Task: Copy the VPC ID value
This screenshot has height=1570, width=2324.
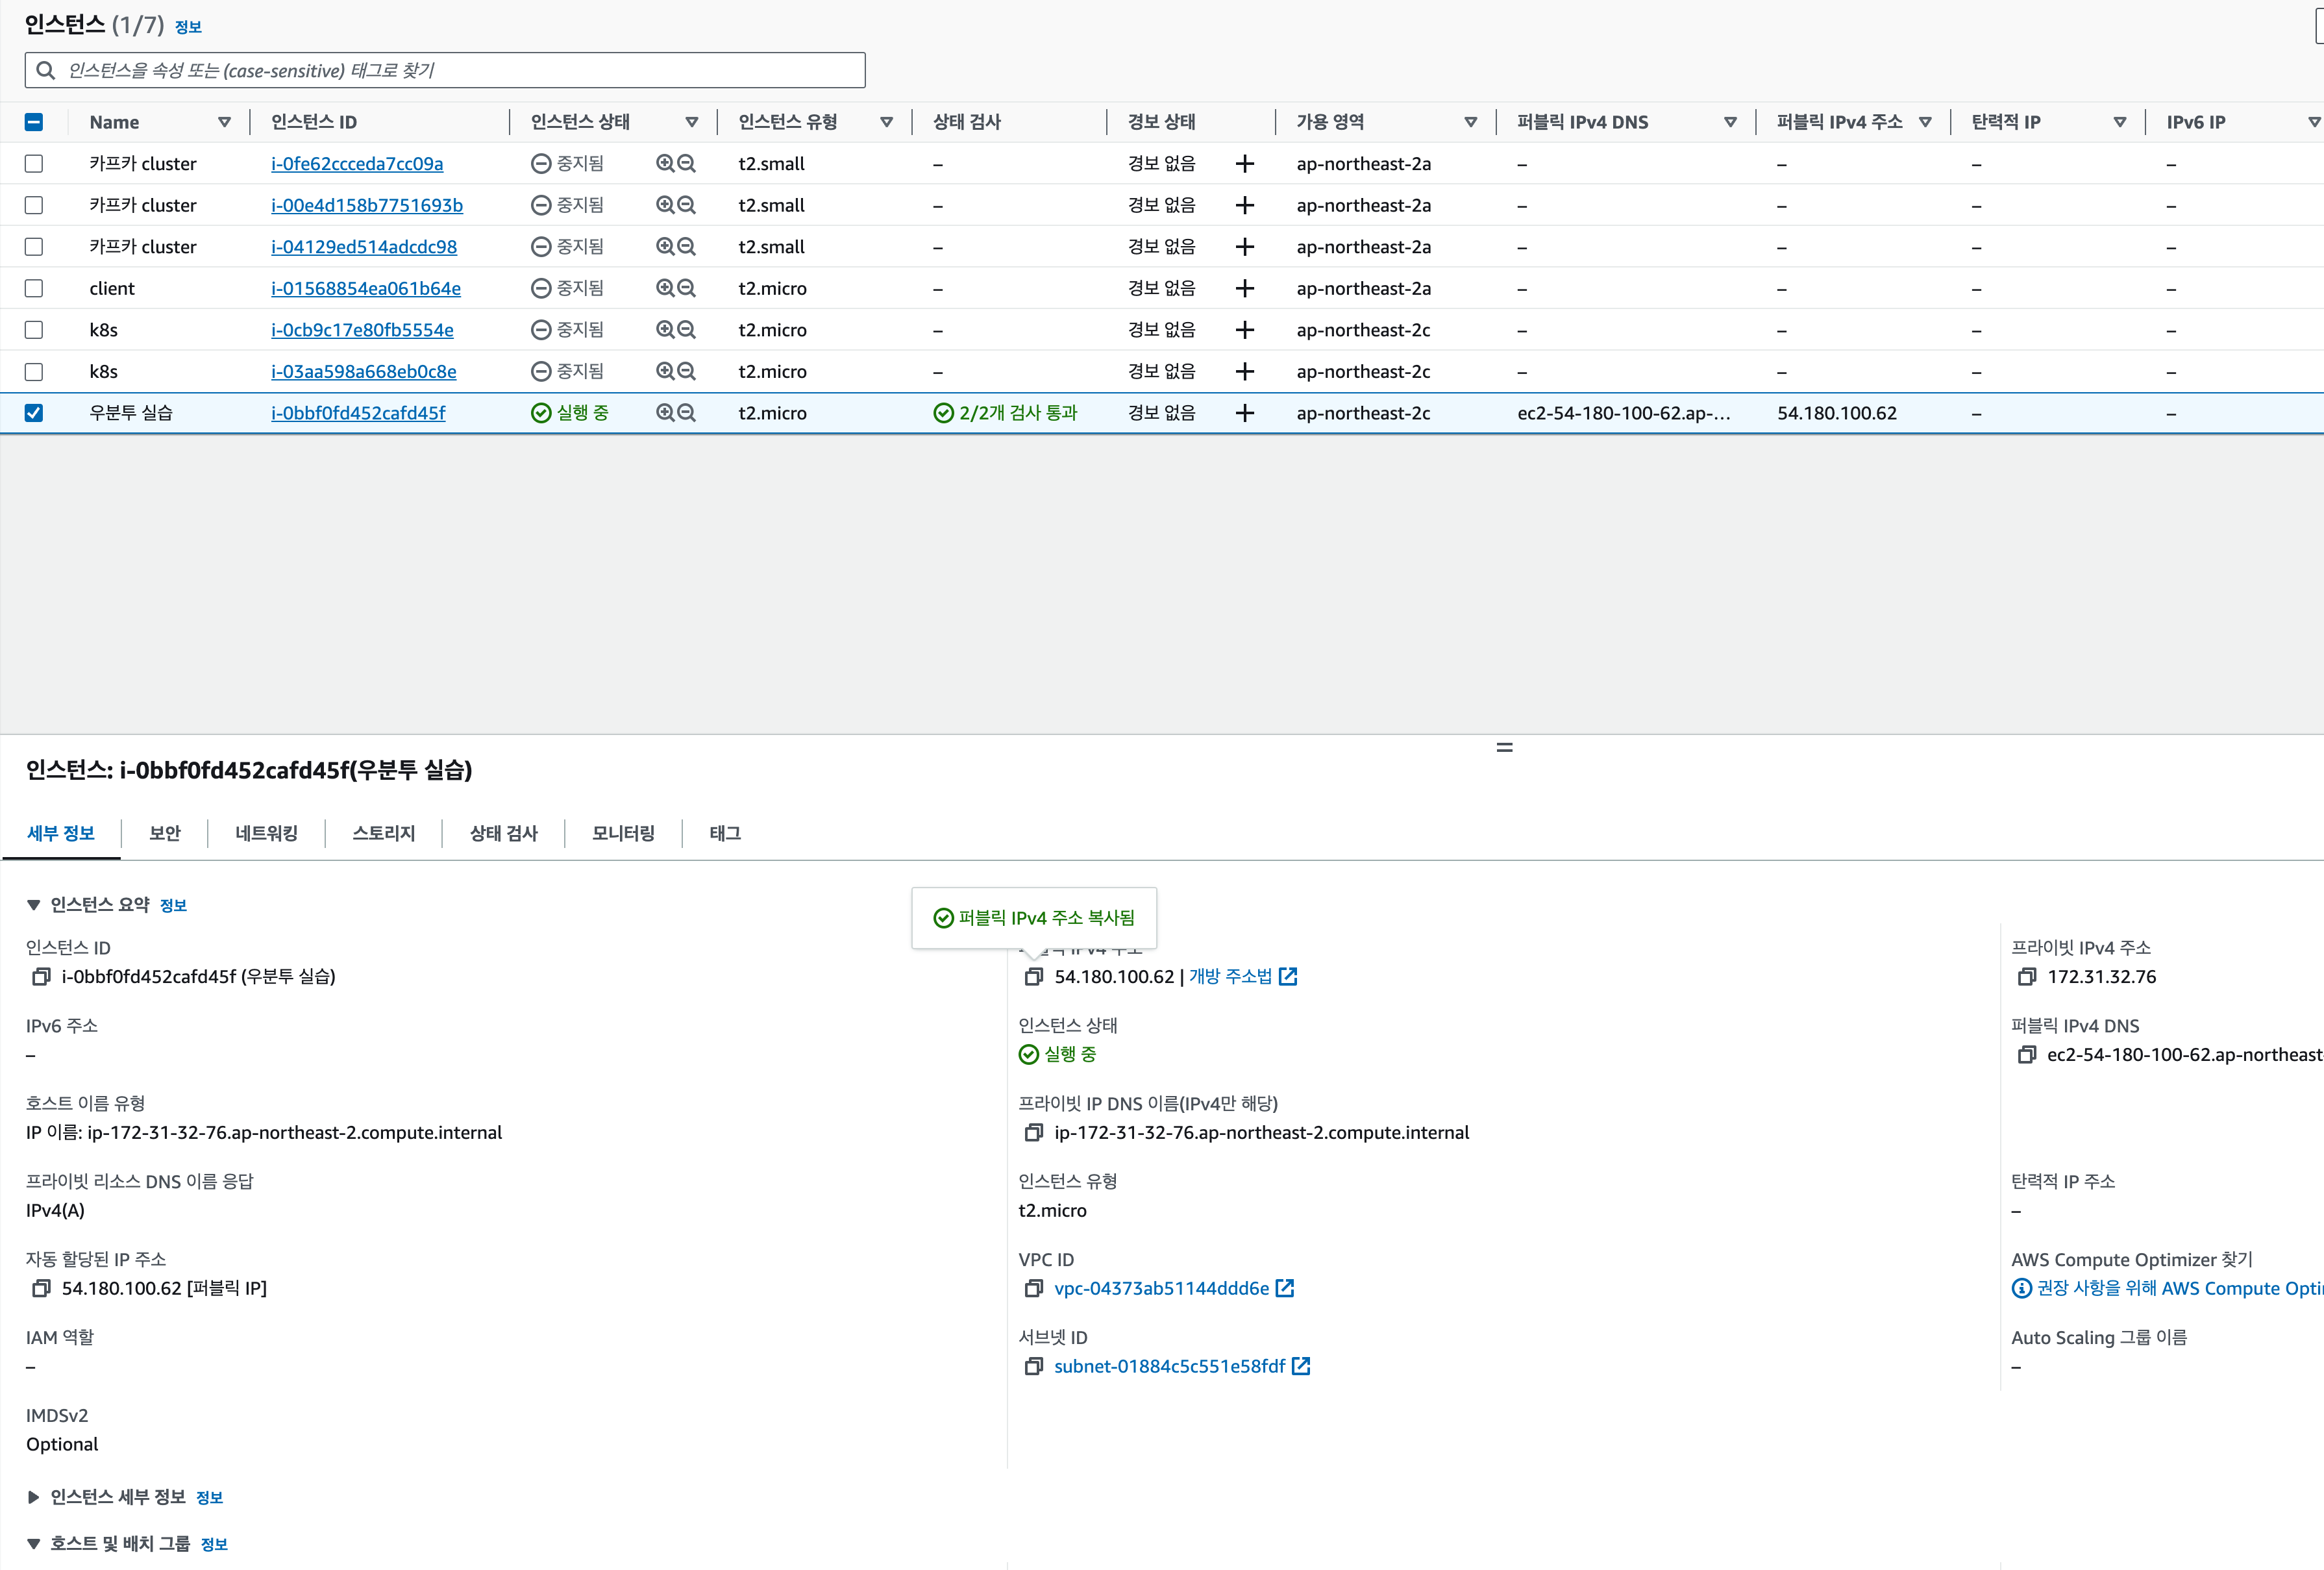Action: 1033,1289
